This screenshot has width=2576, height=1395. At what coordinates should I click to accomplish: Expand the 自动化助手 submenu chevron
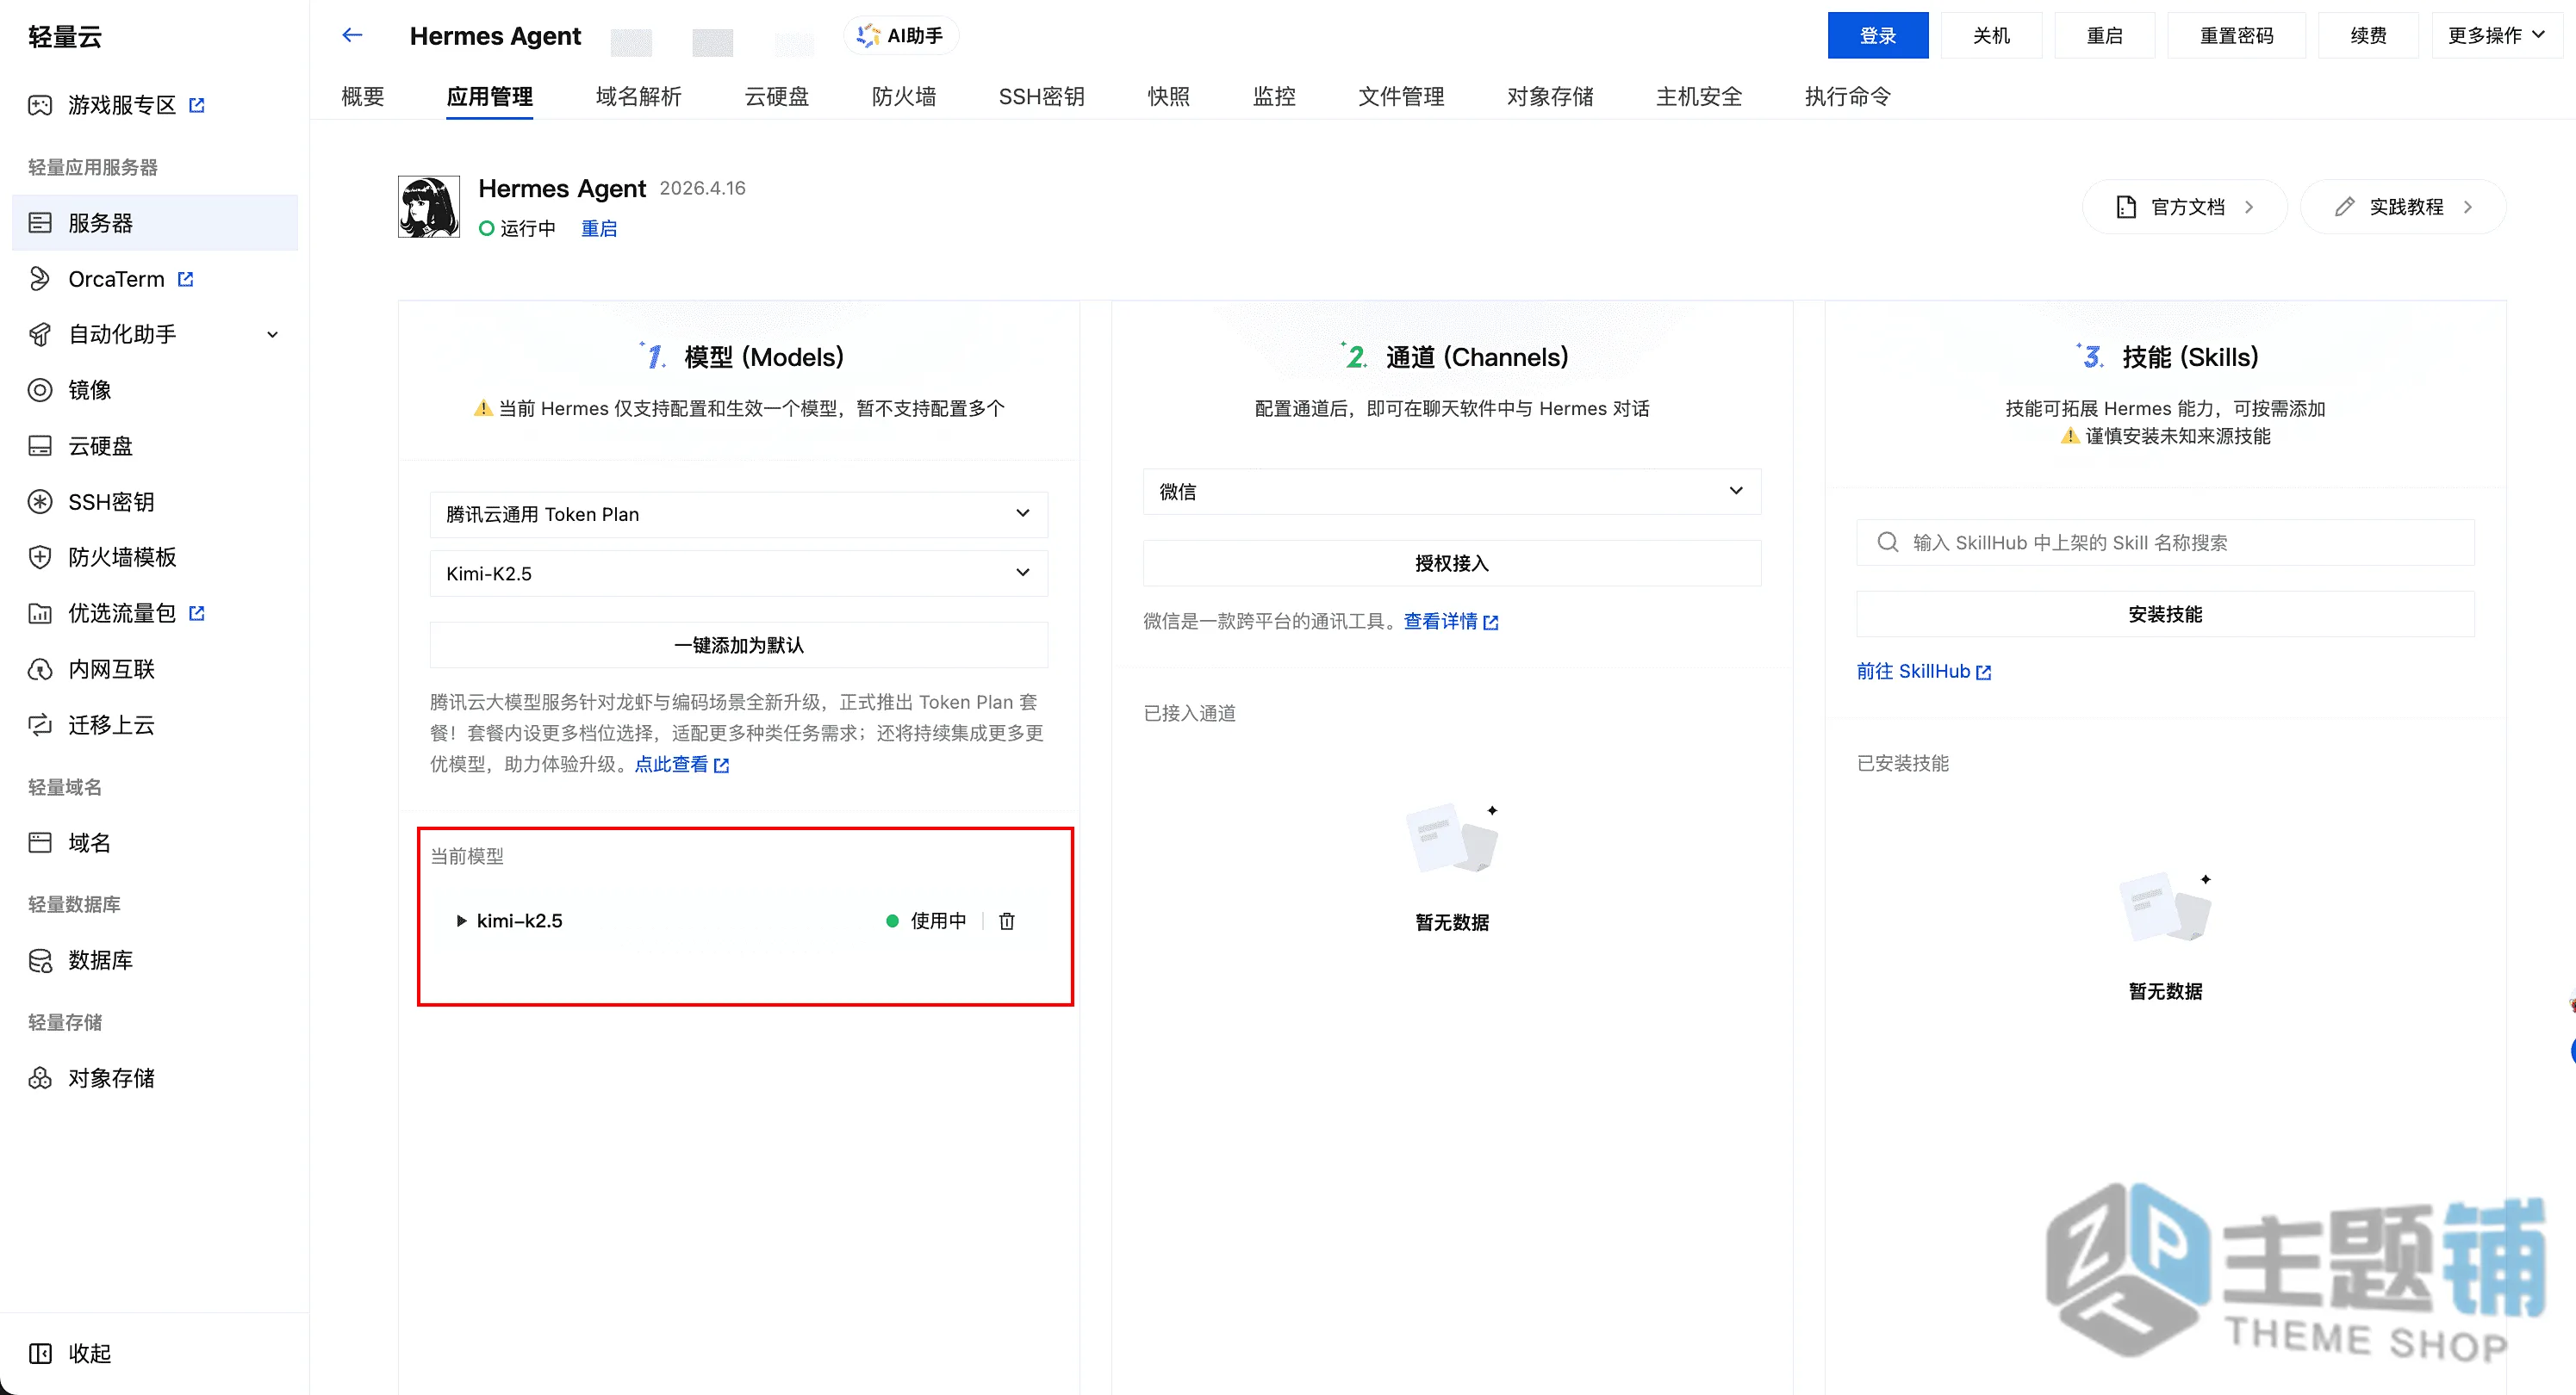(x=272, y=335)
